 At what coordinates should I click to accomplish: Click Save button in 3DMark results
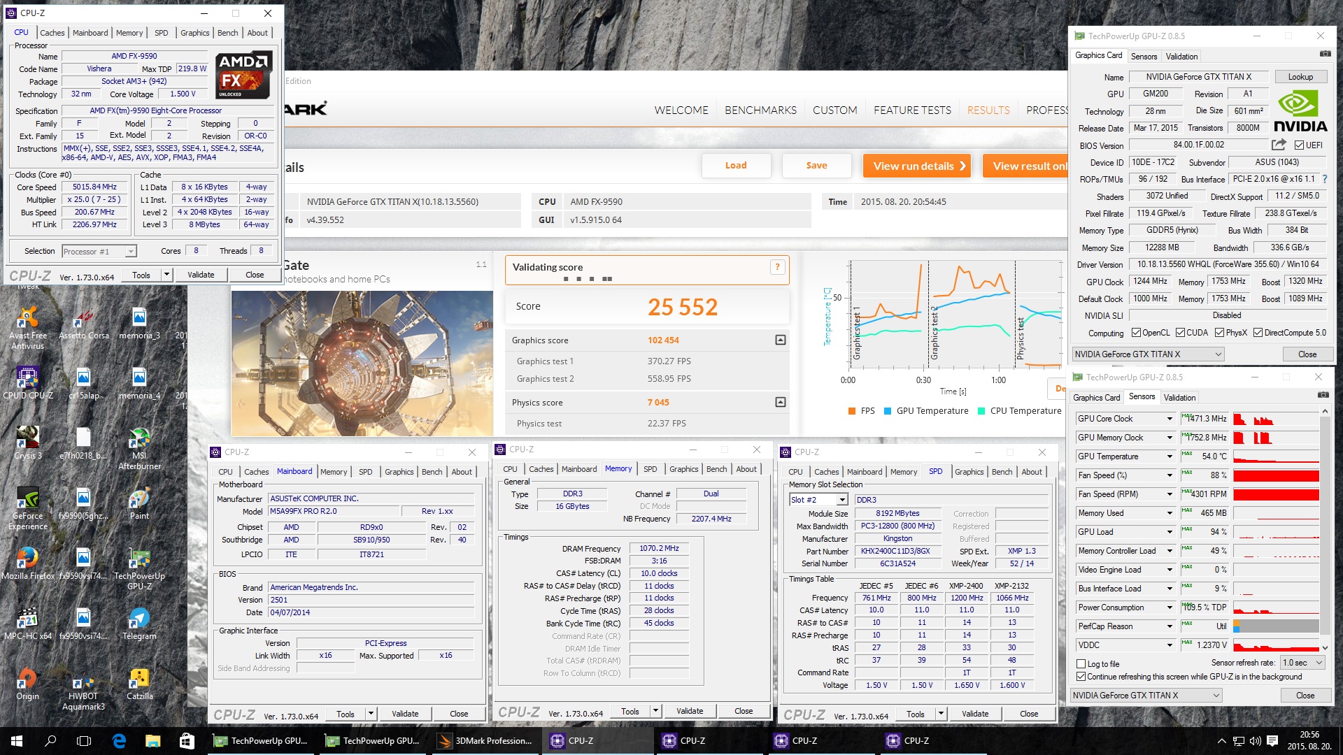(816, 166)
